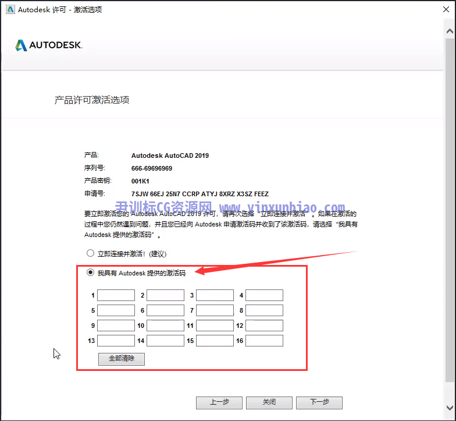Viewport: 456px width, 421px height.
Task: Click the vertical scrollbar thumb
Action: pyautogui.click(x=450, y=210)
